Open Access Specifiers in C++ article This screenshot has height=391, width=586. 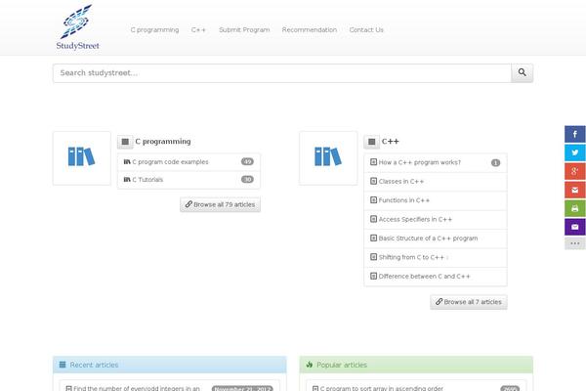pos(415,219)
